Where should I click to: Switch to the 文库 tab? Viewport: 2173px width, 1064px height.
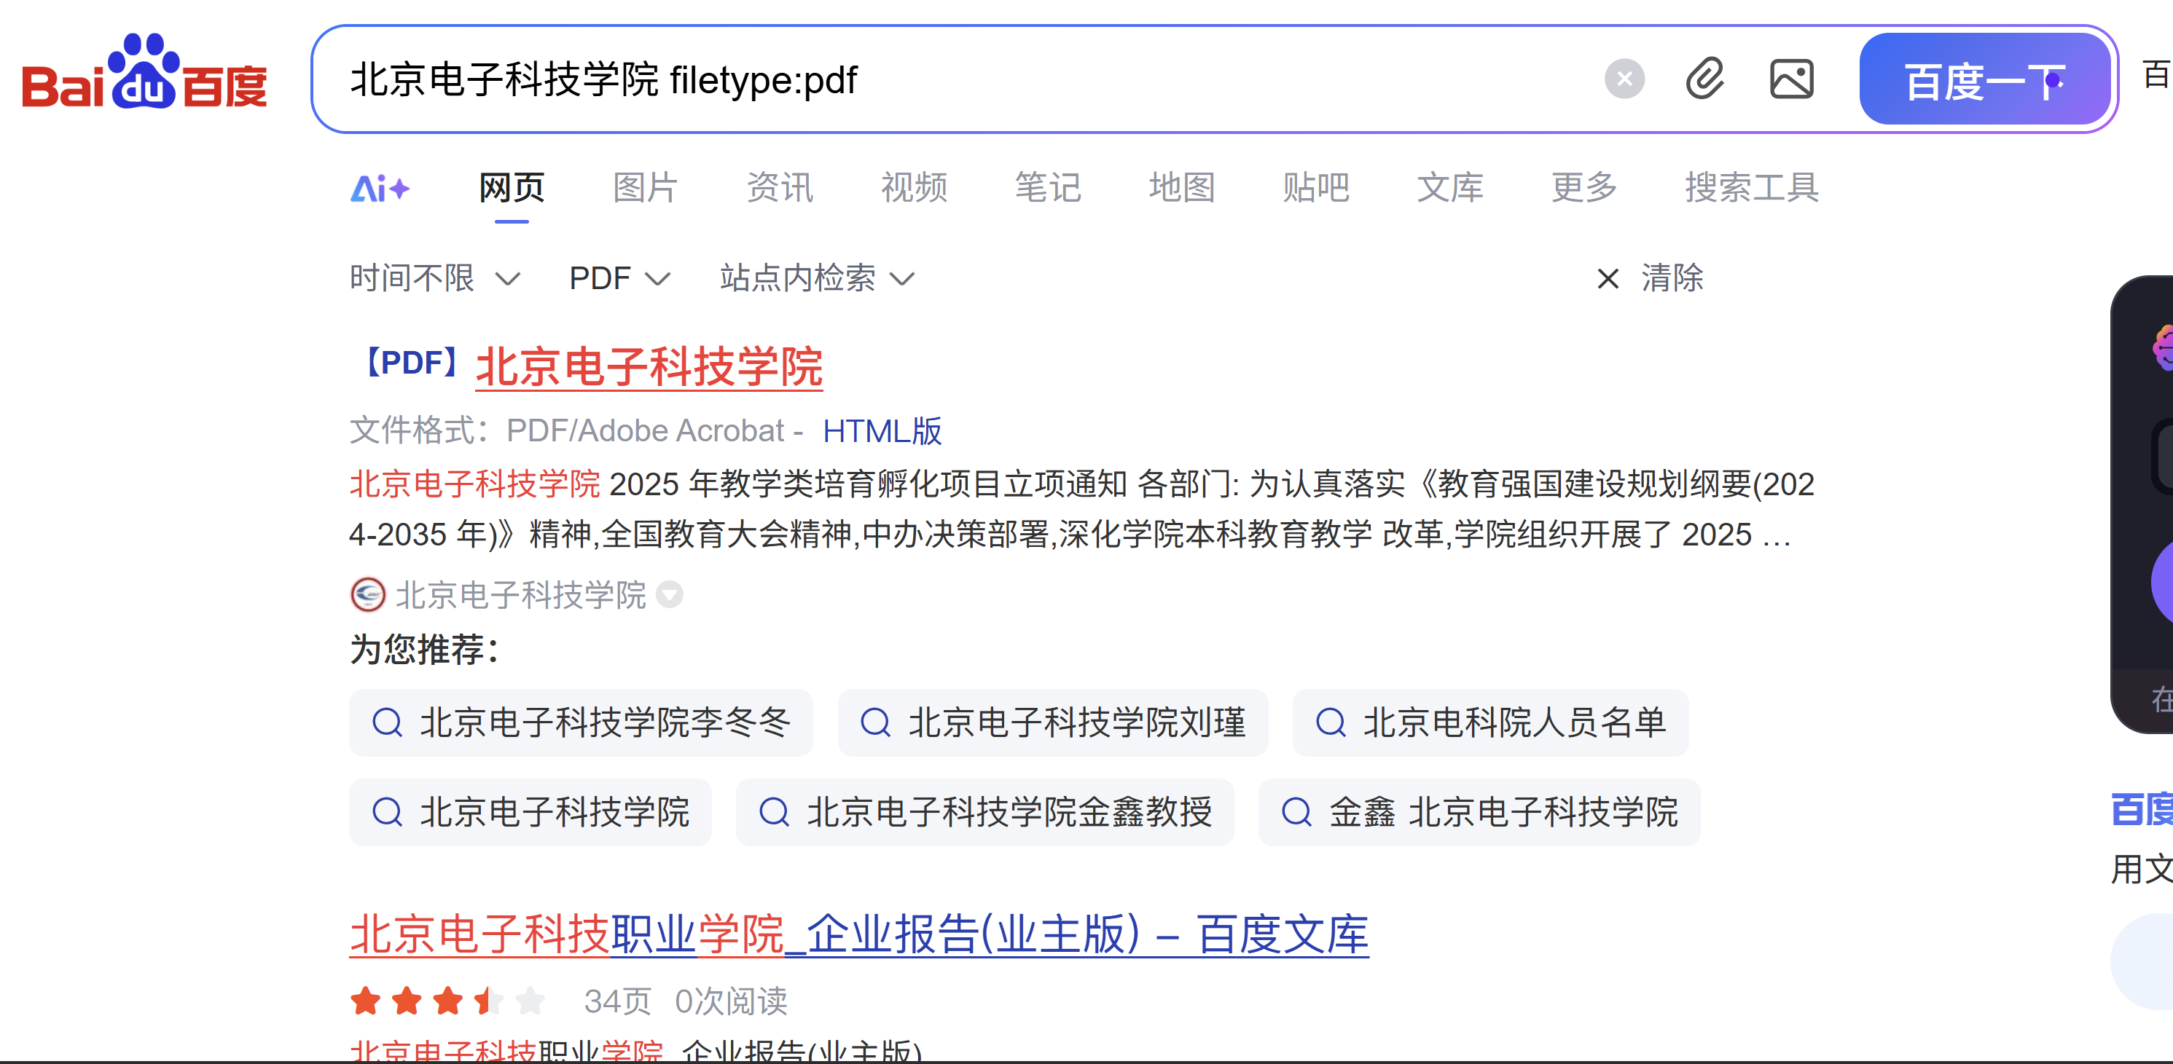(x=1449, y=187)
